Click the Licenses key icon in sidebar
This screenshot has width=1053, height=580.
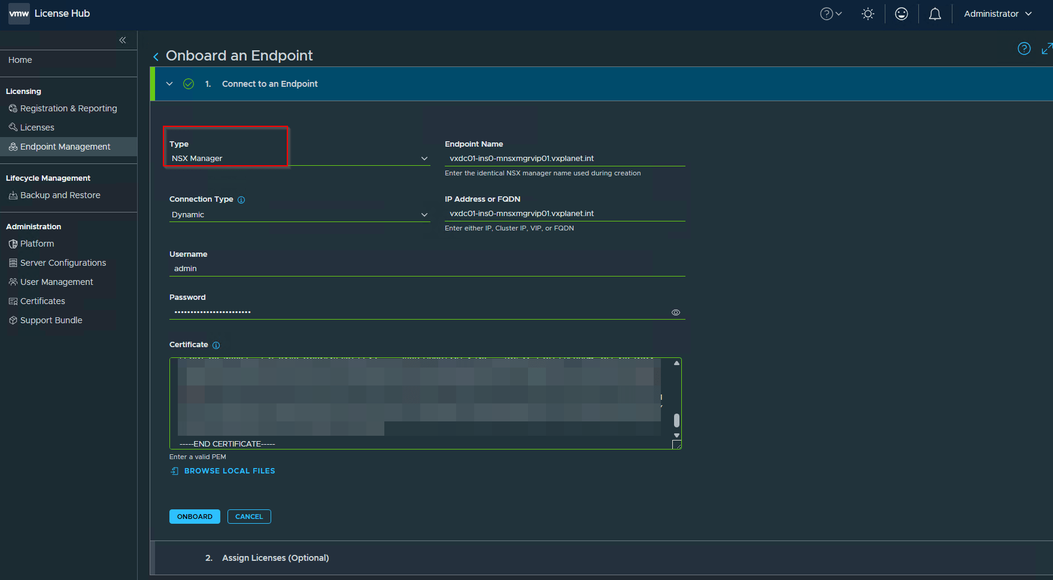point(13,127)
